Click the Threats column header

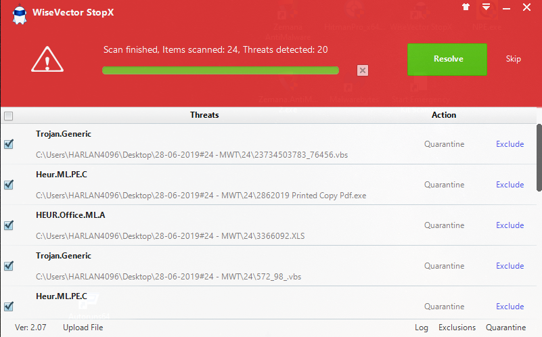point(204,115)
